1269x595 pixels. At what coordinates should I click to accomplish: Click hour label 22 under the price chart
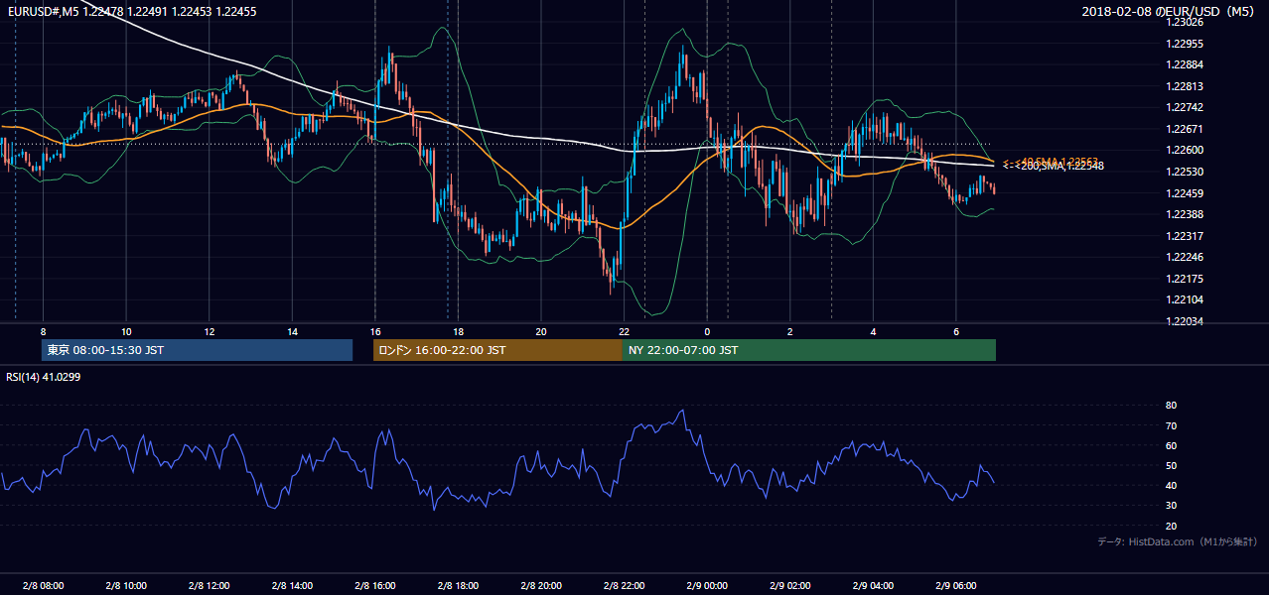[x=624, y=331]
